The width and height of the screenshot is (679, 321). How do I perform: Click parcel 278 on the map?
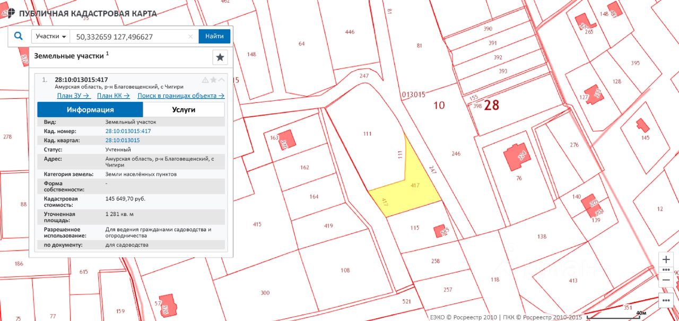(x=7, y=137)
